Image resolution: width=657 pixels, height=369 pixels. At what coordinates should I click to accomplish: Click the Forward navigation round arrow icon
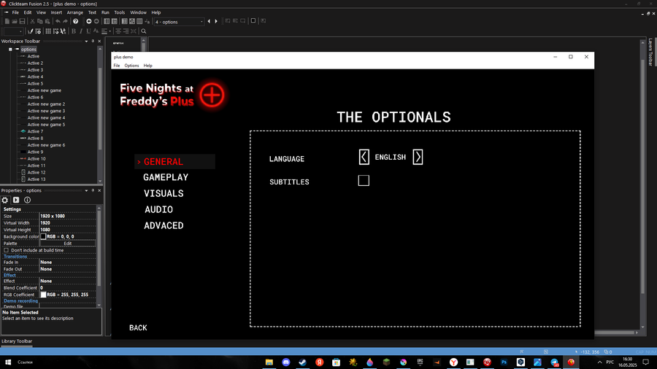point(96,21)
